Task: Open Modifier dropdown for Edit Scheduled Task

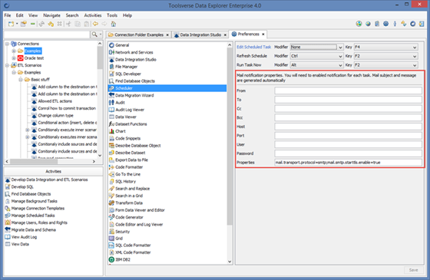Action: 340,47
